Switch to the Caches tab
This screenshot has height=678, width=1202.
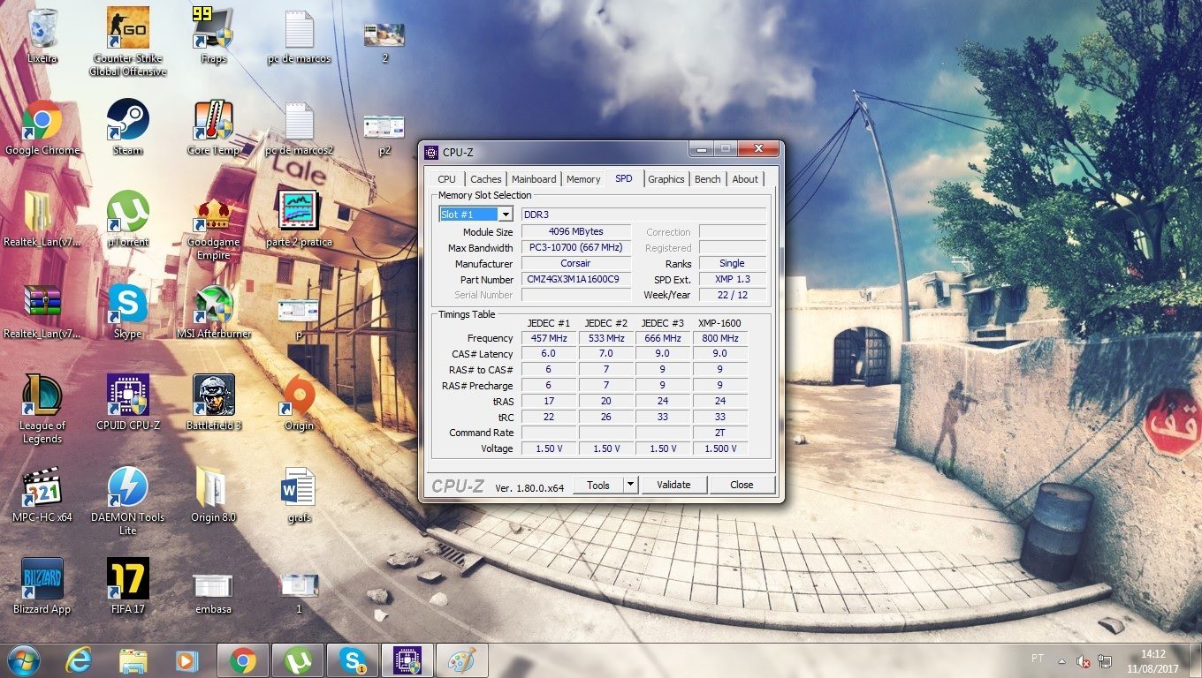click(486, 179)
